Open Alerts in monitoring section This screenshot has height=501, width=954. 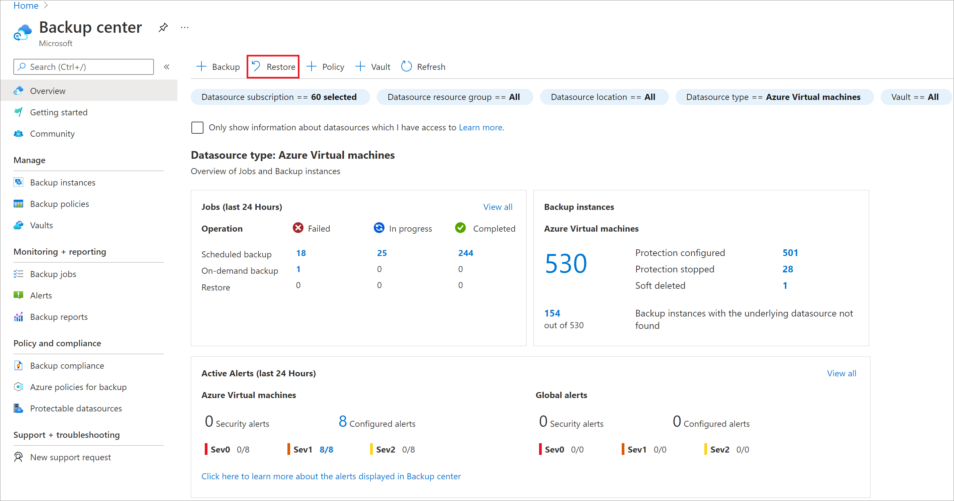point(40,295)
